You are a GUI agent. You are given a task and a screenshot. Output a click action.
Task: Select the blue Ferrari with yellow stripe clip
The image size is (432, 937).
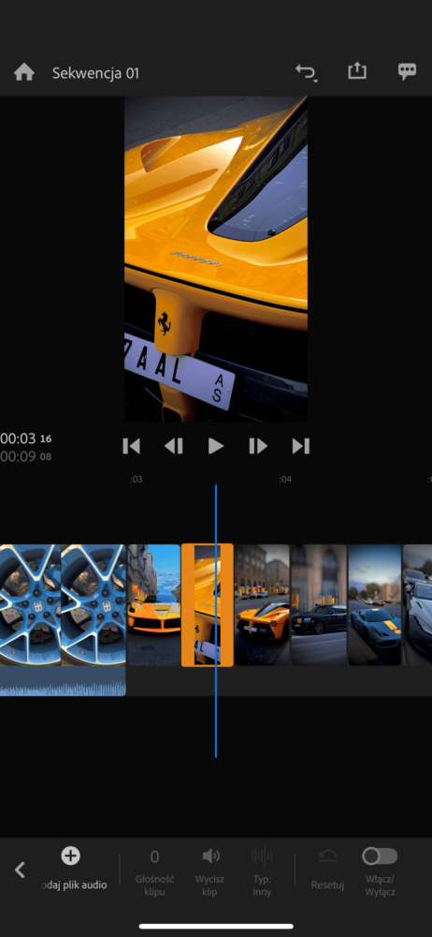[375, 604]
